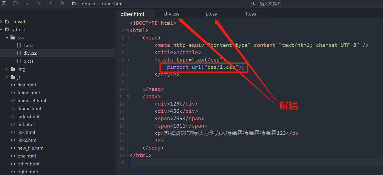Click the meta http-equiv code line
The image size is (383, 175).
(x=261, y=45)
